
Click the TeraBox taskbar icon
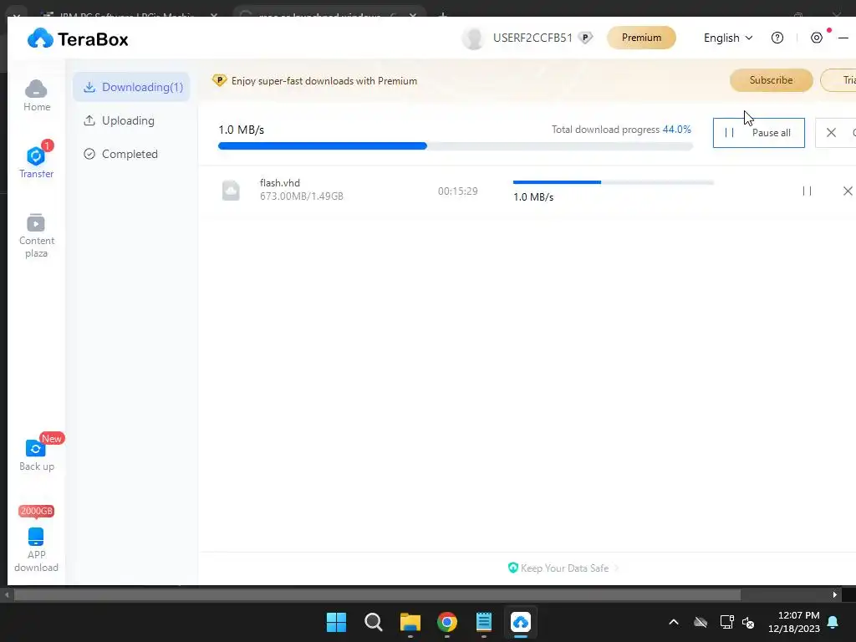tap(521, 622)
